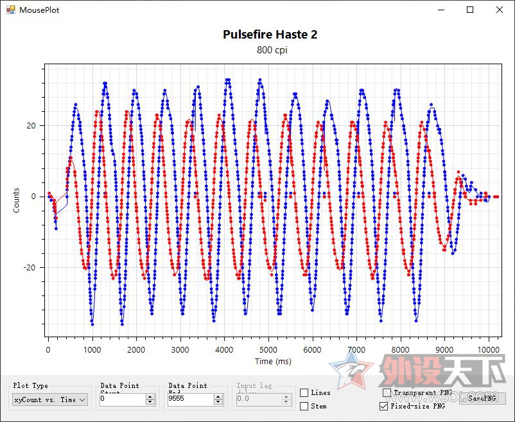Click the "7000" tick on the time axis
Screen dimensions: 515x422
[x=356, y=350]
